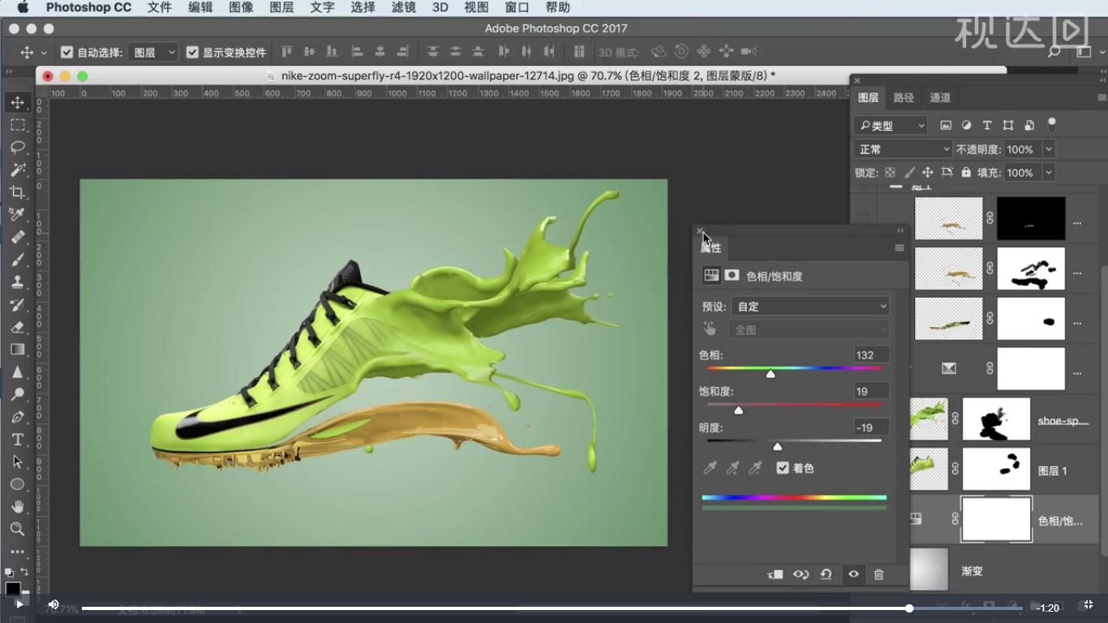
Task: Uncheck the 着色 colorize checkbox
Action: tap(782, 468)
